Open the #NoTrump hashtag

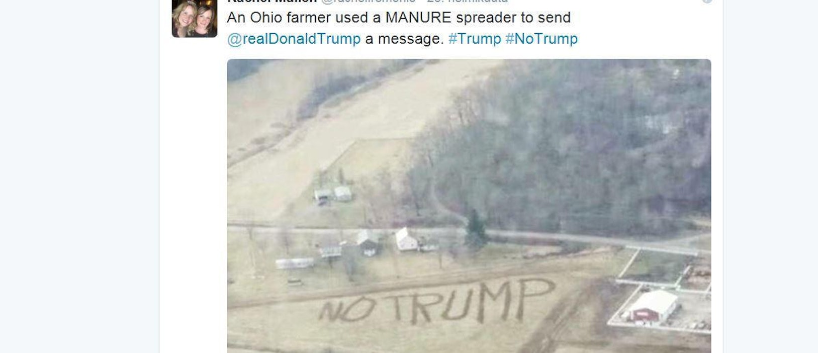tap(541, 39)
